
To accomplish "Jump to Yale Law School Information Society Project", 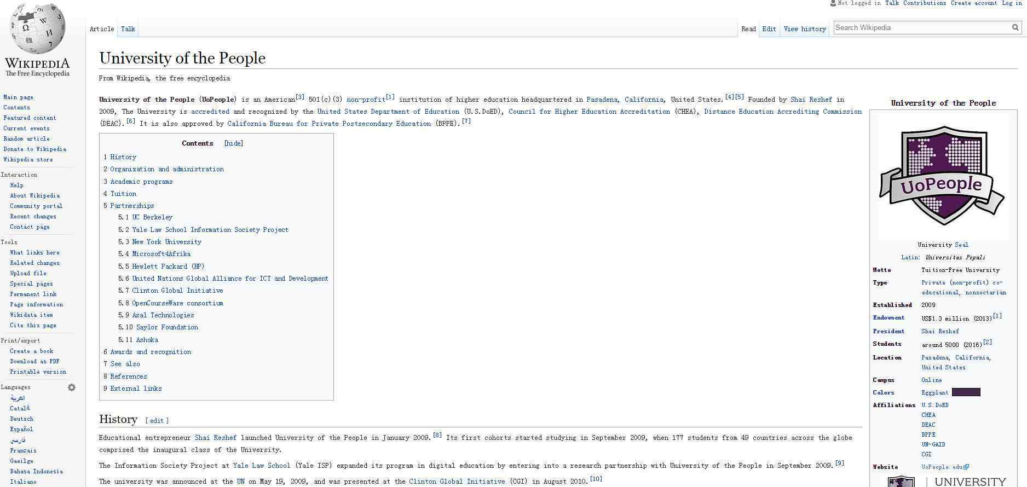I will point(204,230).
